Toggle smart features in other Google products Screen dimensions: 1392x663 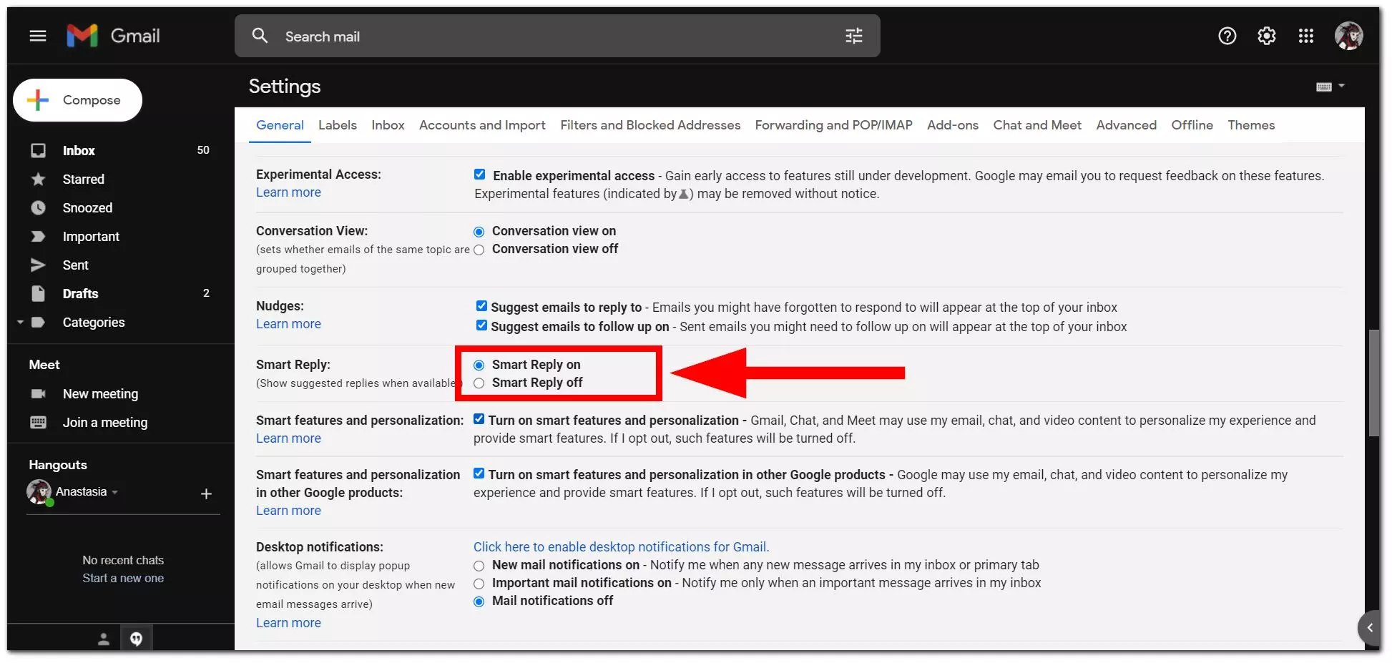(x=479, y=473)
